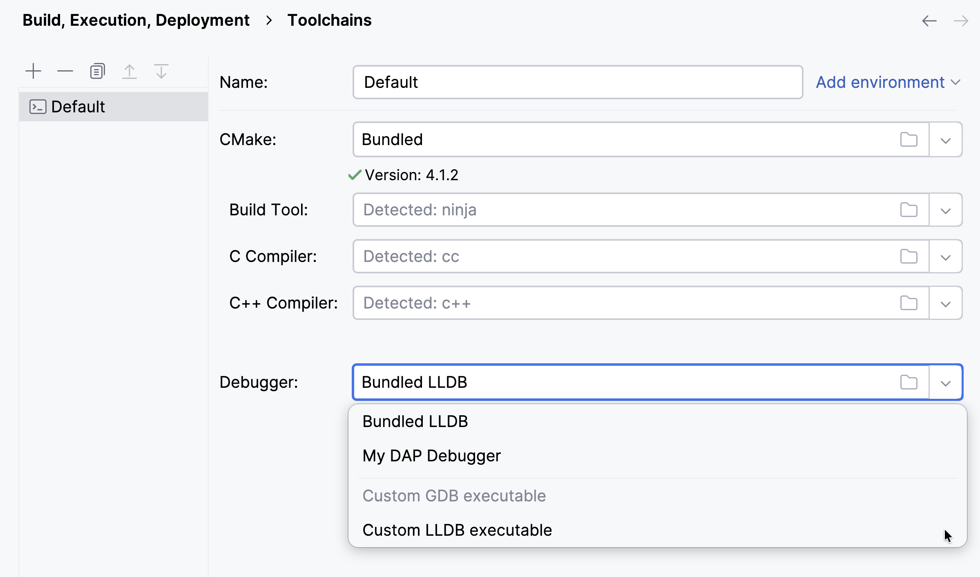
Task: Select My DAP Debugger from the list
Action: pos(431,456)
